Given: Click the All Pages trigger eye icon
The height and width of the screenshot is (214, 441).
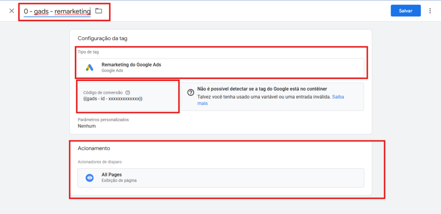Looking at the screenshot, I should click(90, 178).
